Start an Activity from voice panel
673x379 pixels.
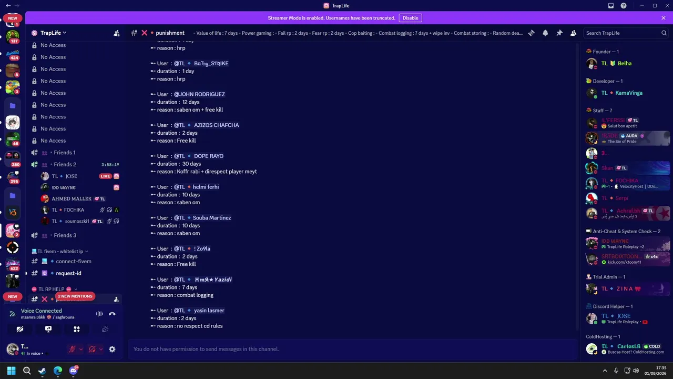[77, 329]
